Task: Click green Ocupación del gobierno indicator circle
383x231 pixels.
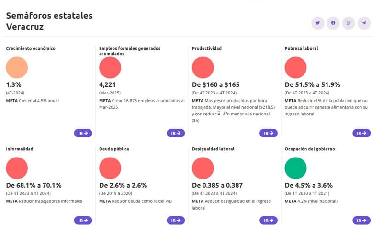Action: [x=295, y=168]
